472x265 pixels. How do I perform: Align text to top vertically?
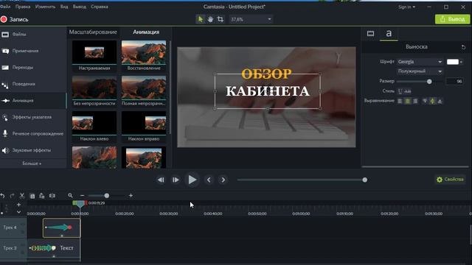(x=425, y=101)
